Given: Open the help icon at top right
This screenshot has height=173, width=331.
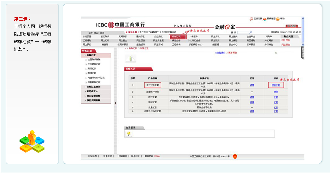Looking at the screenshot, I should pos(278,19).
